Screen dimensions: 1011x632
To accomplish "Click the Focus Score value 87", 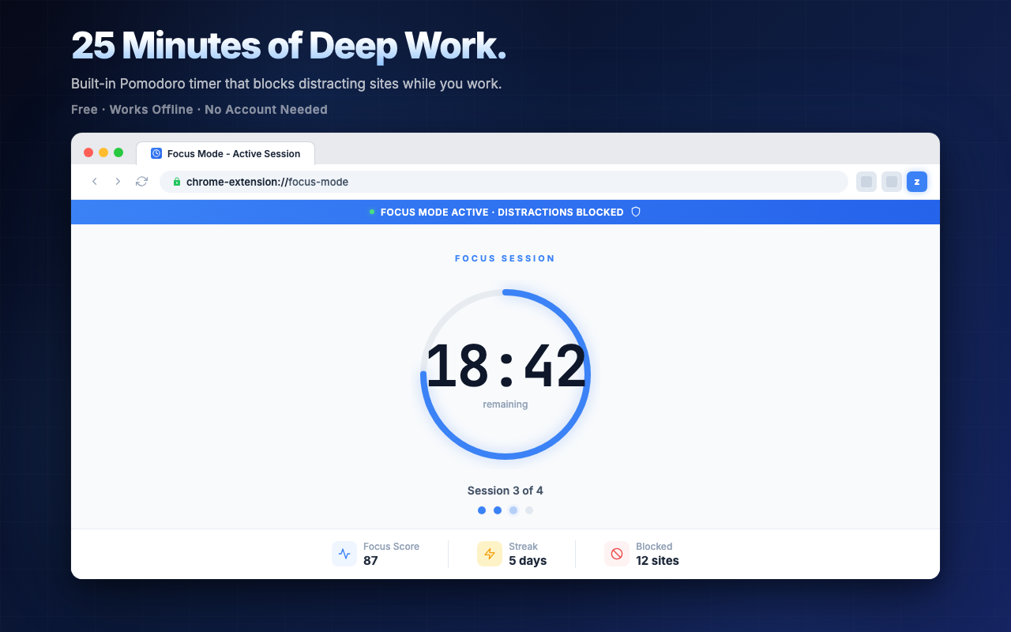I will pyautogui.click(x=370, y=561).
